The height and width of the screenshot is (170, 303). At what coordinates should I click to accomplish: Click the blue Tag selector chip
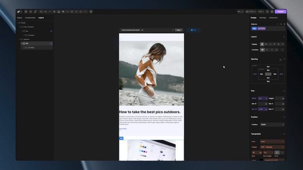click(254, 28)
